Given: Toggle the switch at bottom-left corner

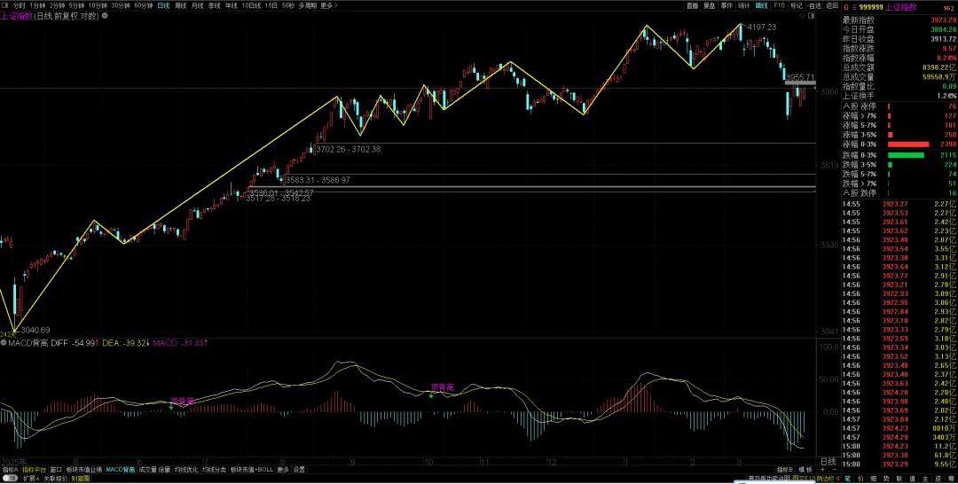Looking at the screenshot, I should (10, 479).
